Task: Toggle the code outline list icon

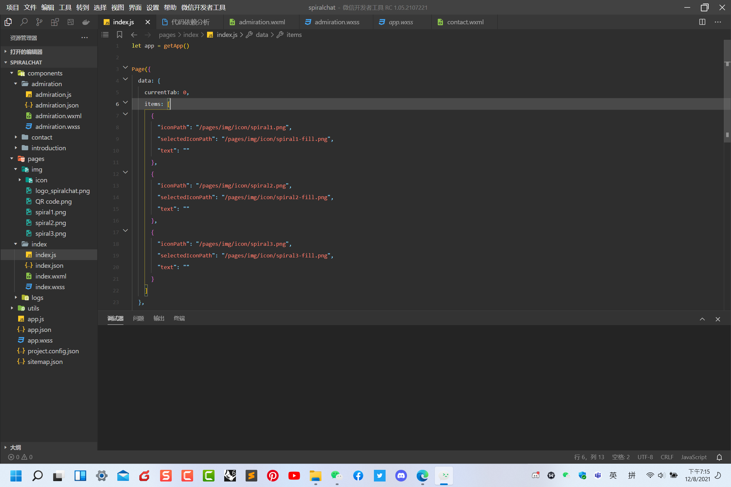Action: pyautogui.click(x=105, y=35)
